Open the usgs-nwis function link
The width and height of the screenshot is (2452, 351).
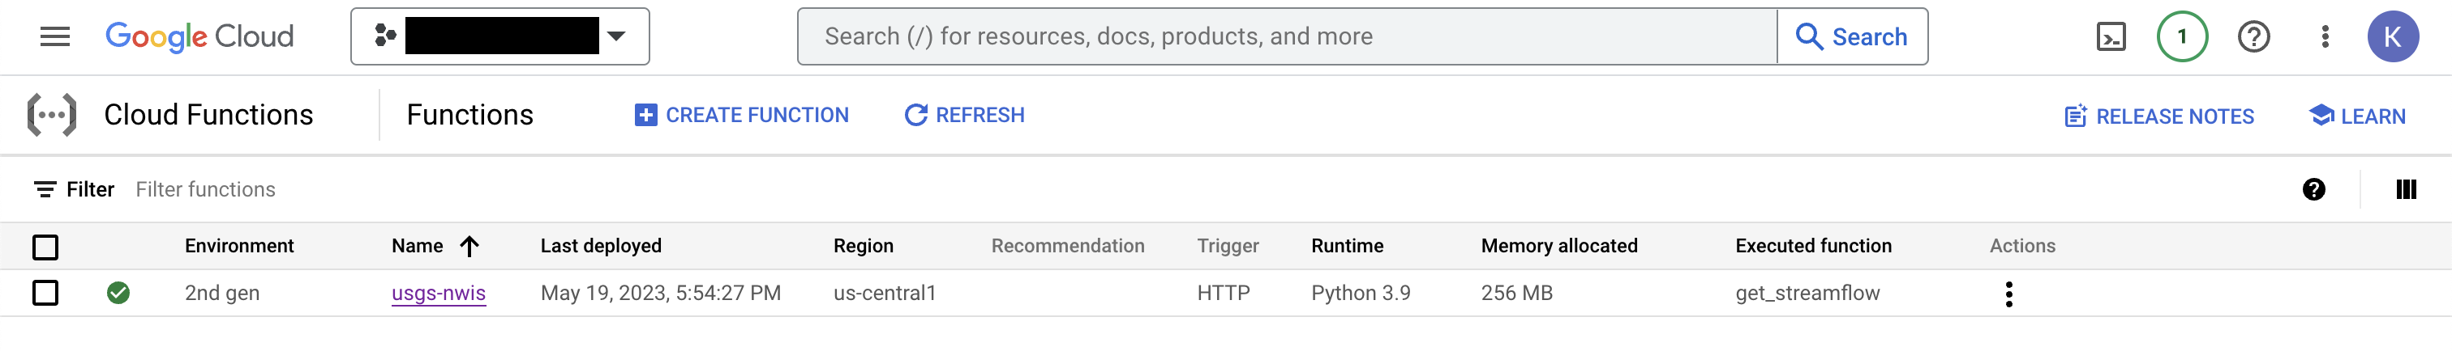438,293
